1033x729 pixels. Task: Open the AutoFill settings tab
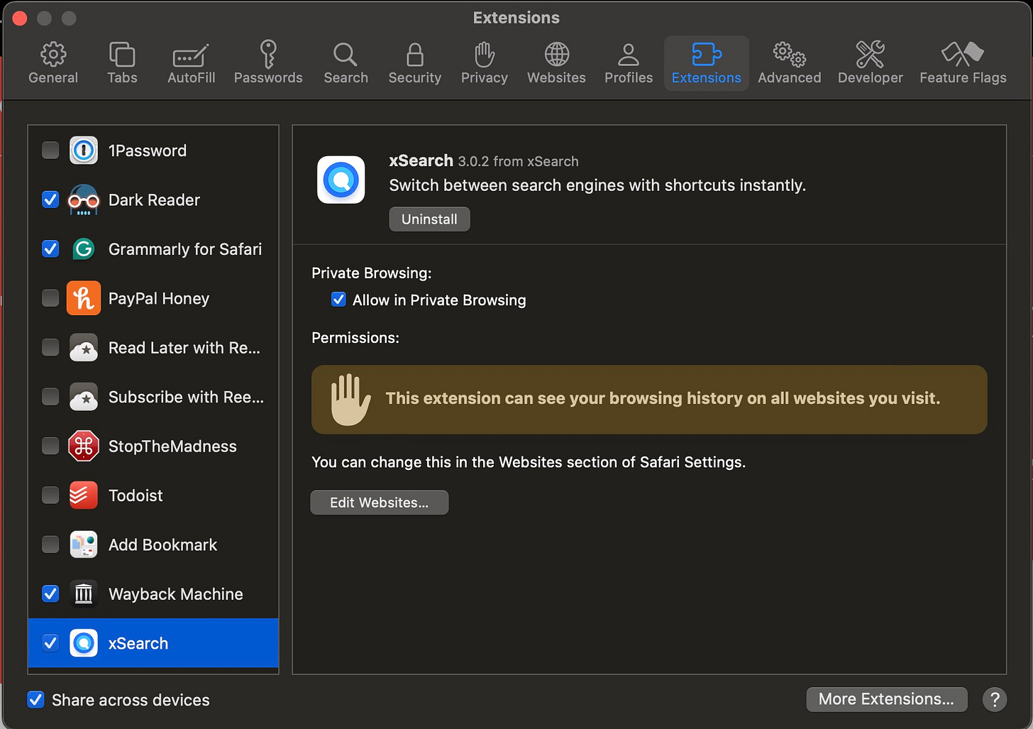pos(191,63)
